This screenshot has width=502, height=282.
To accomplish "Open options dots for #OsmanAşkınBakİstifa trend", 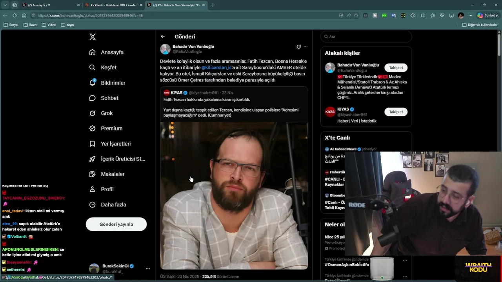I will click(x=405, y=260).
